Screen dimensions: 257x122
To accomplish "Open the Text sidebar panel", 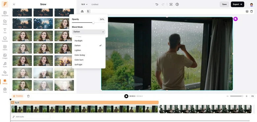I will [5, 31].
